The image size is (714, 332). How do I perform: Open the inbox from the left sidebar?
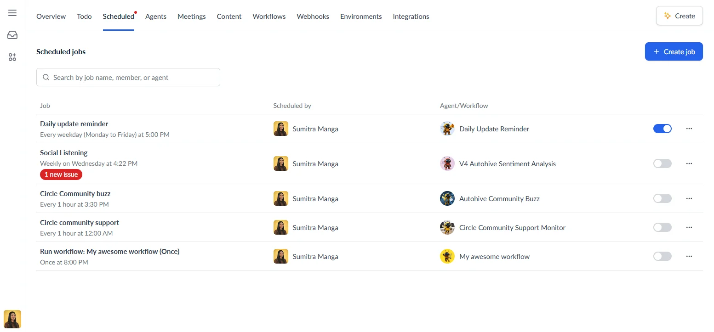[12, 34]
